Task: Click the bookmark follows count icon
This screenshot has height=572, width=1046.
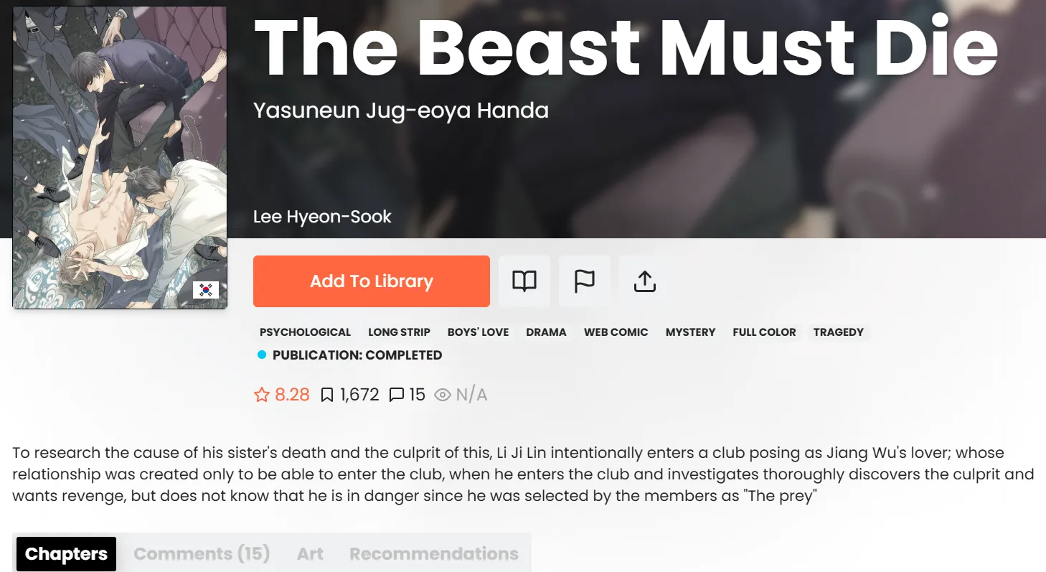Action: [327, 395]
